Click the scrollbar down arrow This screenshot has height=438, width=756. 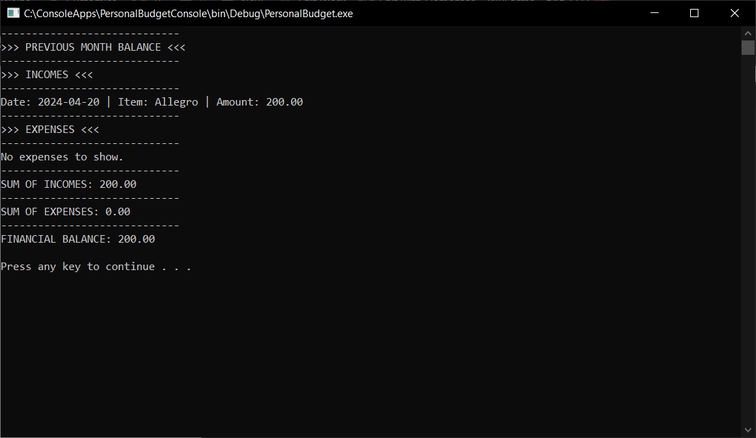tap(748, 430)
